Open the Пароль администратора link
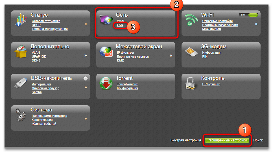Viewport: 273px width, 153px height. pyautogui.click(x=49, y=116)
